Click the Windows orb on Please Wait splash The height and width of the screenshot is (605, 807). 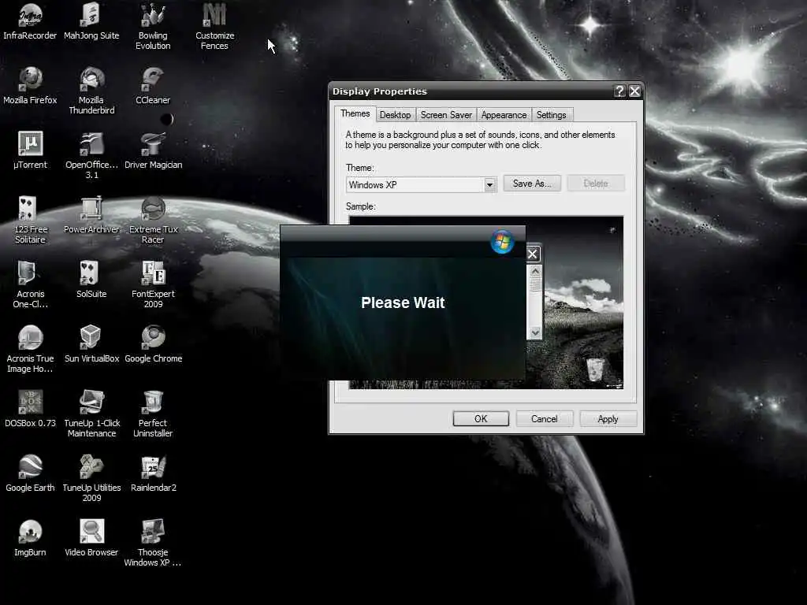[502, 242]
